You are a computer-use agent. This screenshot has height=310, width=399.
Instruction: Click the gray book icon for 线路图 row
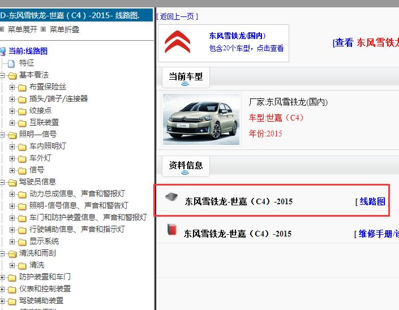(x=171, y=197)
